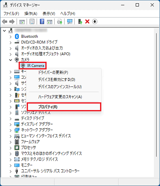Expand the ファームウェア node
Screen dimensions: 160x186
point(11,142)
